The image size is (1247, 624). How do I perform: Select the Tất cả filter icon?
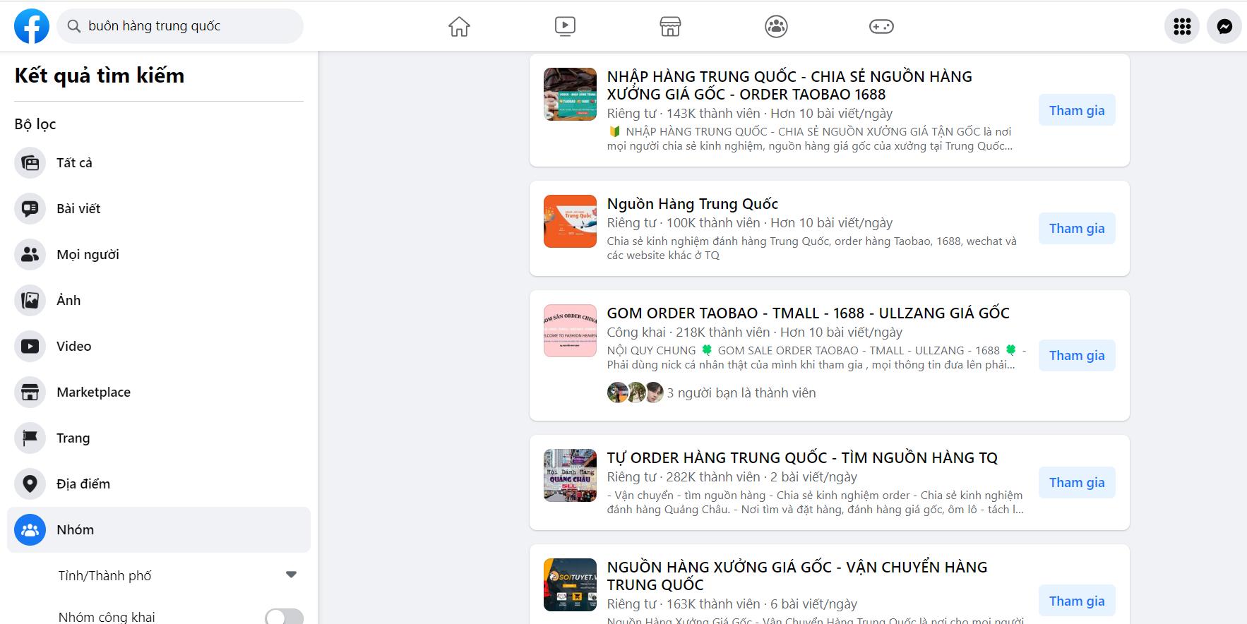(x=30, y=163)
